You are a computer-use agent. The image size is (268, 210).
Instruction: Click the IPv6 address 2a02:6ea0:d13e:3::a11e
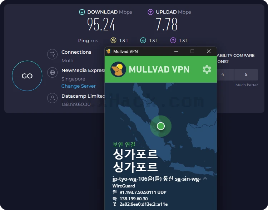tap(144, 204)
